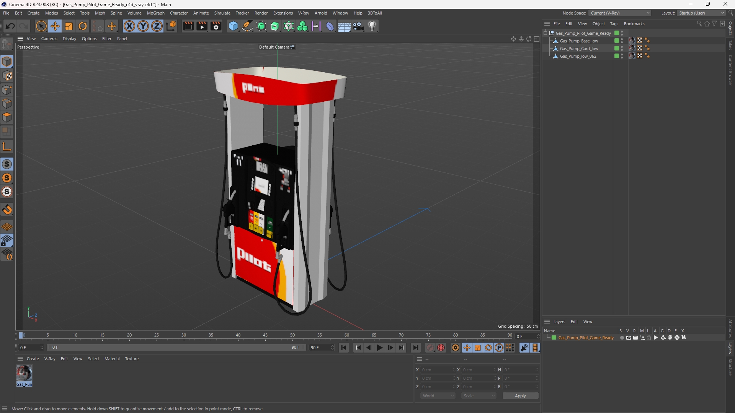
Task: Click the Deformer bend icon in toolbar
Action: point(330,26)
